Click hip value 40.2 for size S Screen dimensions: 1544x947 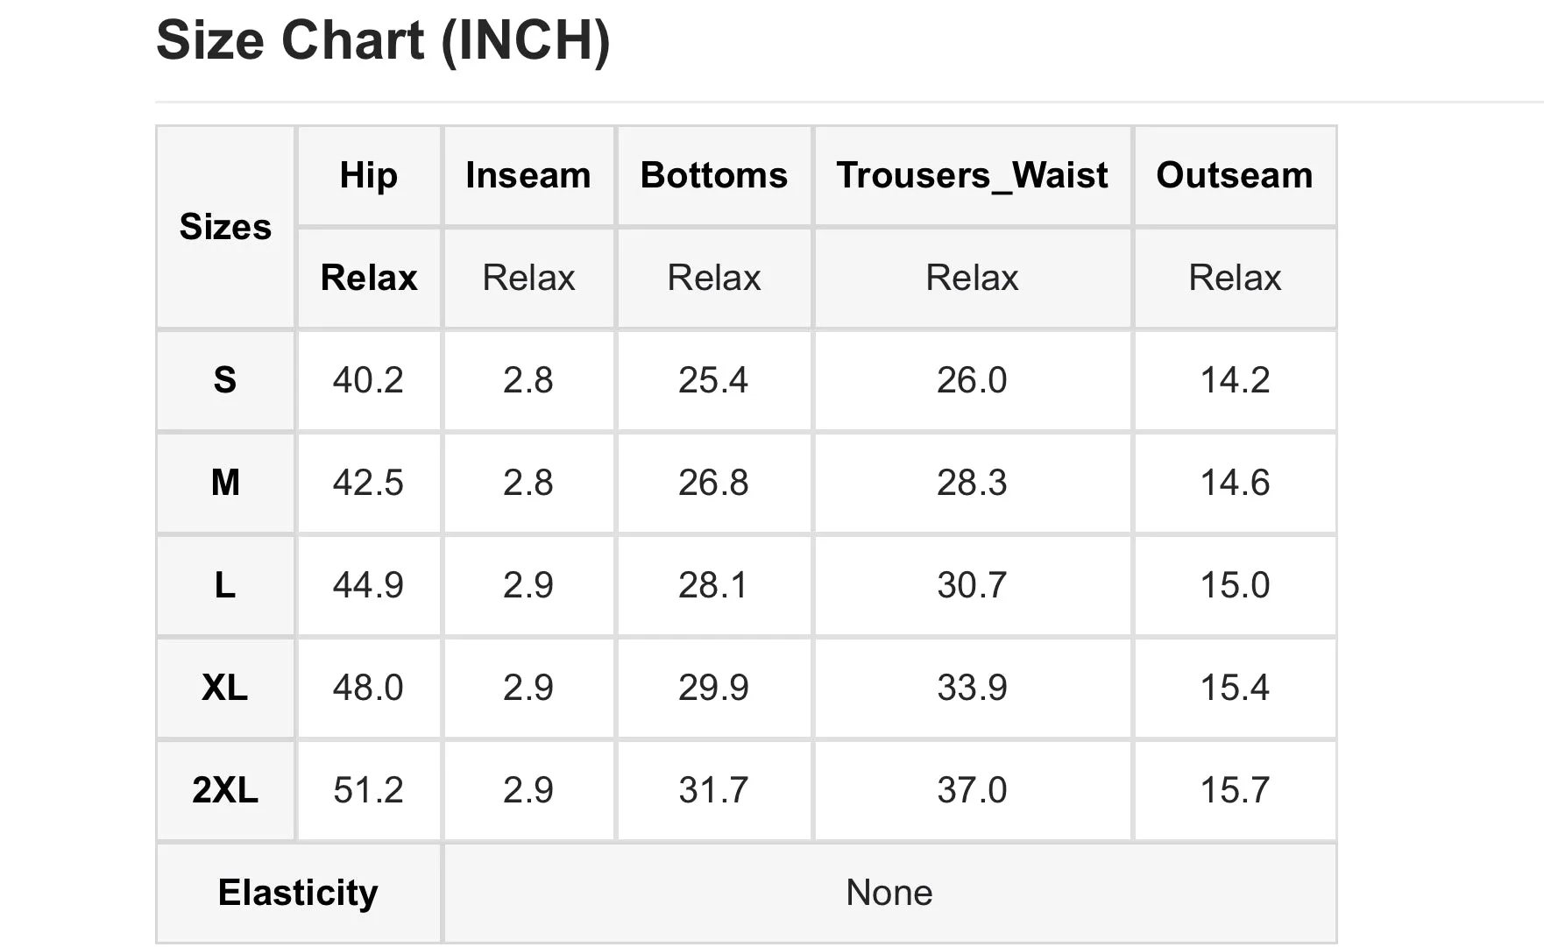click(x=369, y=380)
